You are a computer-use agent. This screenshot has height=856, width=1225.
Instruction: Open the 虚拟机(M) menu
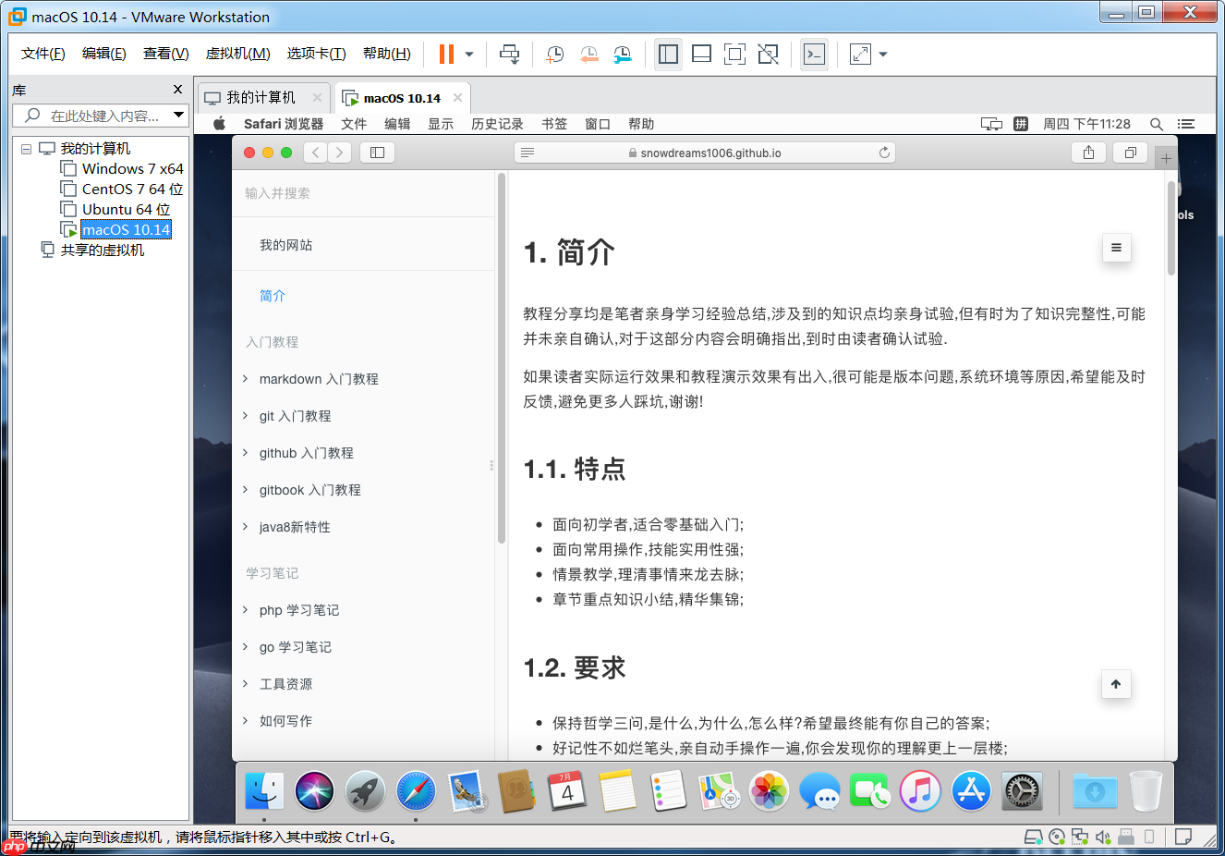pos(235,53)
